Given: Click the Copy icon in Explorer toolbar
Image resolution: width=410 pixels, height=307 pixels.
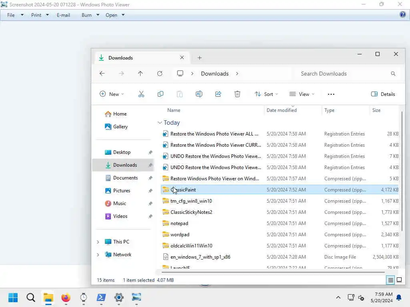Looking at the screenshot, I should [x=161, y=94].
